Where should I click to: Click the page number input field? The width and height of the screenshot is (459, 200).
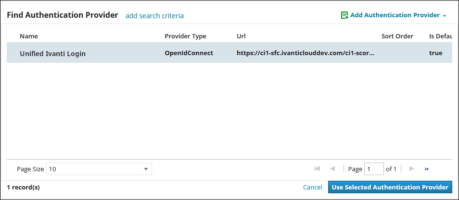[x=374, y=169]
